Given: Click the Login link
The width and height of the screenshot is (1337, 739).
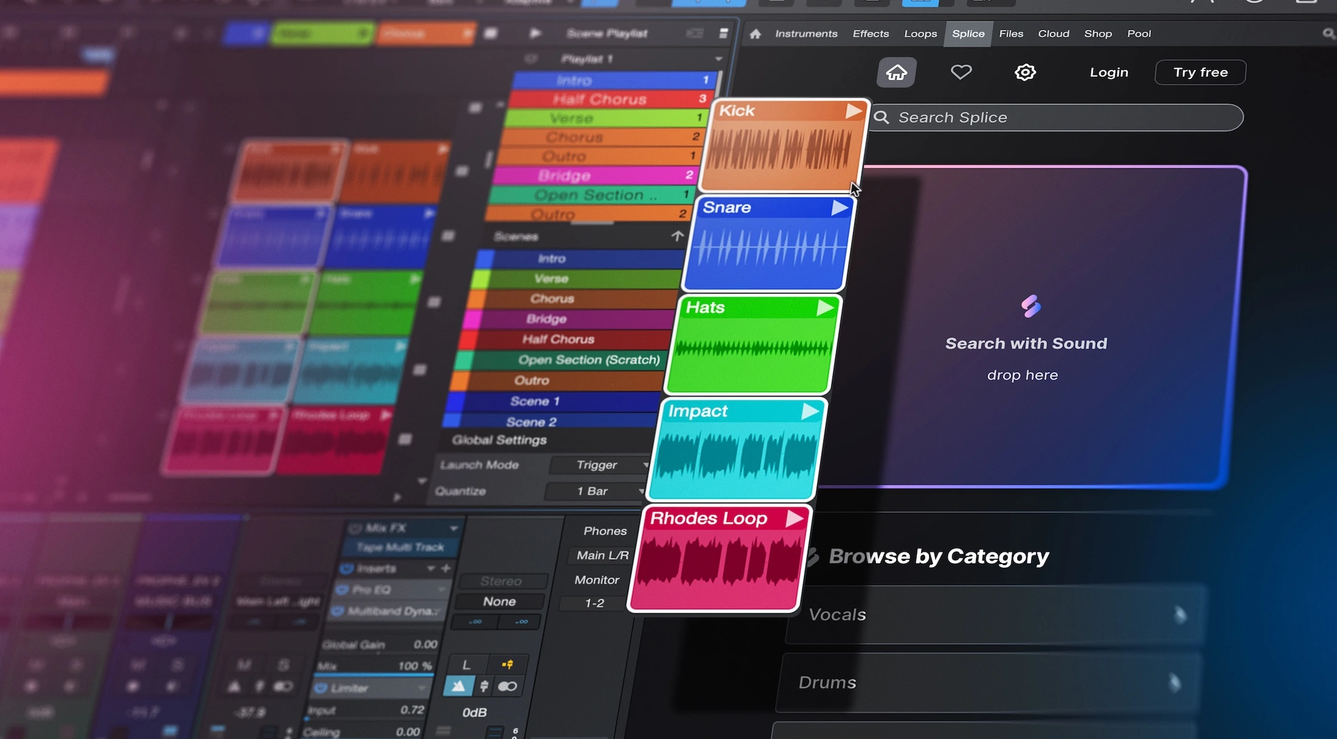Looking at the screenshot, I should [1108, 72].
